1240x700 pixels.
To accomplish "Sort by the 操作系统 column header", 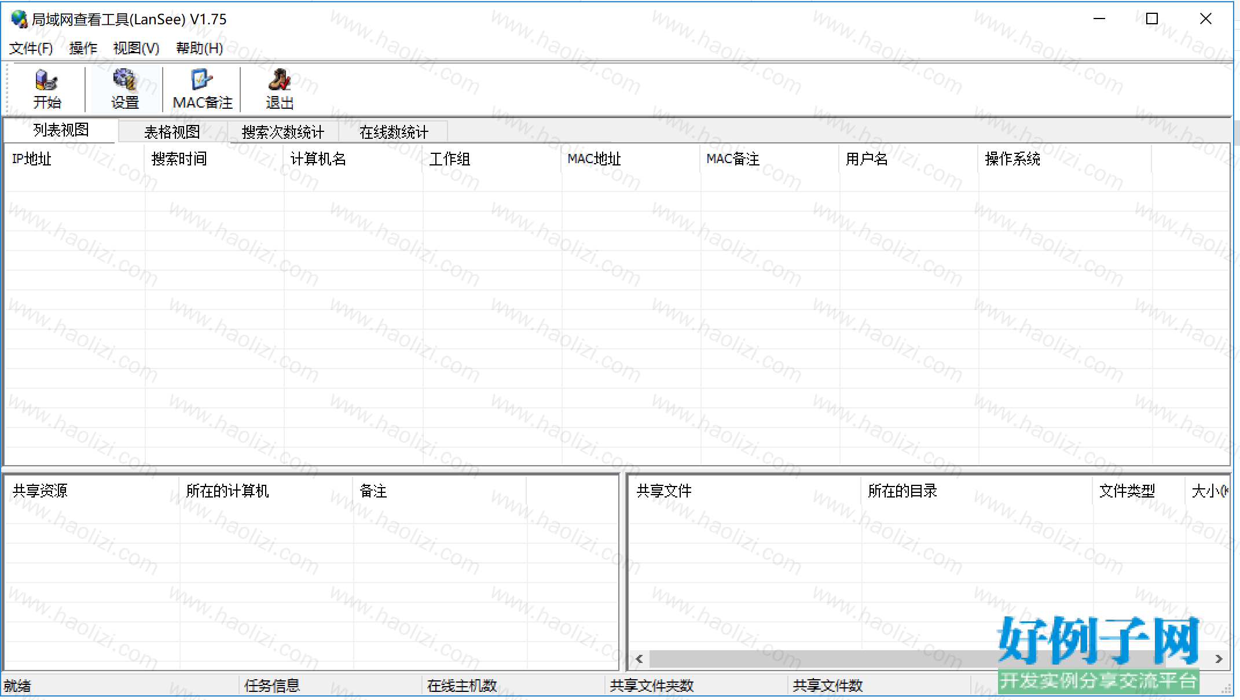I will [1065, 159].
